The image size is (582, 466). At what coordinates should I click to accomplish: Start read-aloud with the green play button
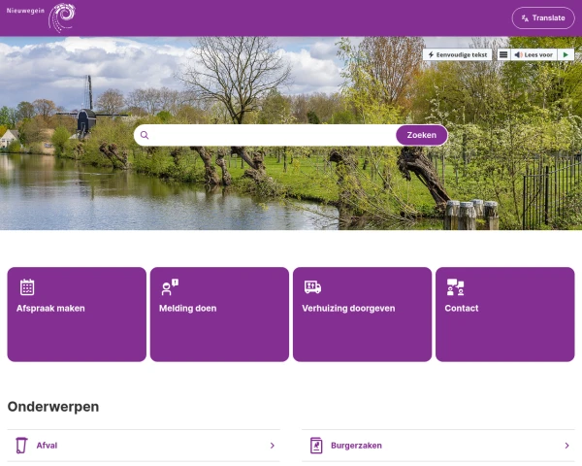click(566, 54)
